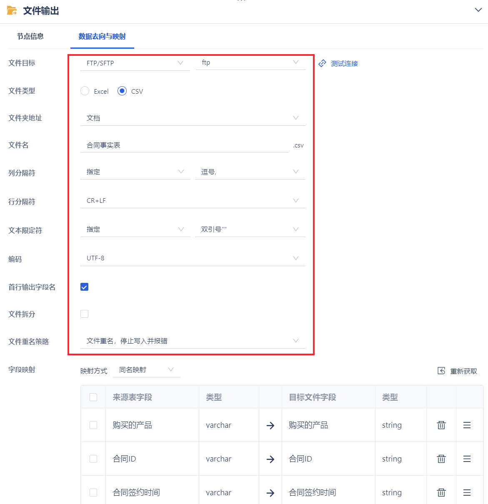Open the 双引号 qualifier dropdown
The height and width of the screenshot is (504, 488).
(x=250, y=229)
